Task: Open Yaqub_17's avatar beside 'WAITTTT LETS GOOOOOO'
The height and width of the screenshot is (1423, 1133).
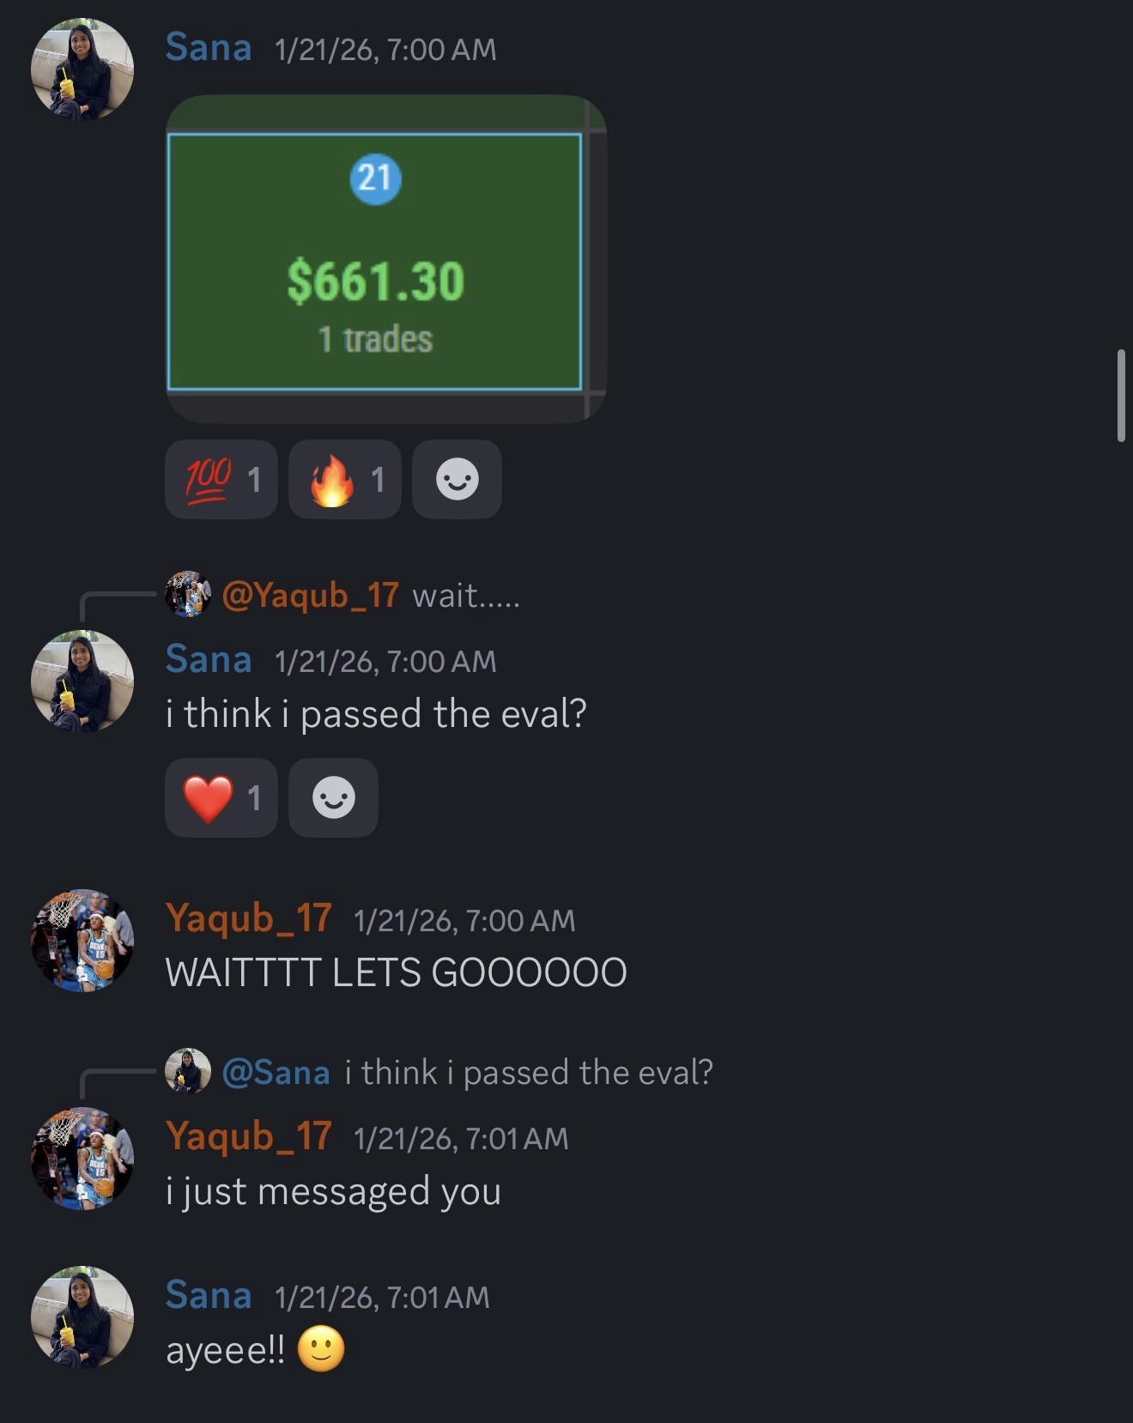Action: [x=82, y=941]
